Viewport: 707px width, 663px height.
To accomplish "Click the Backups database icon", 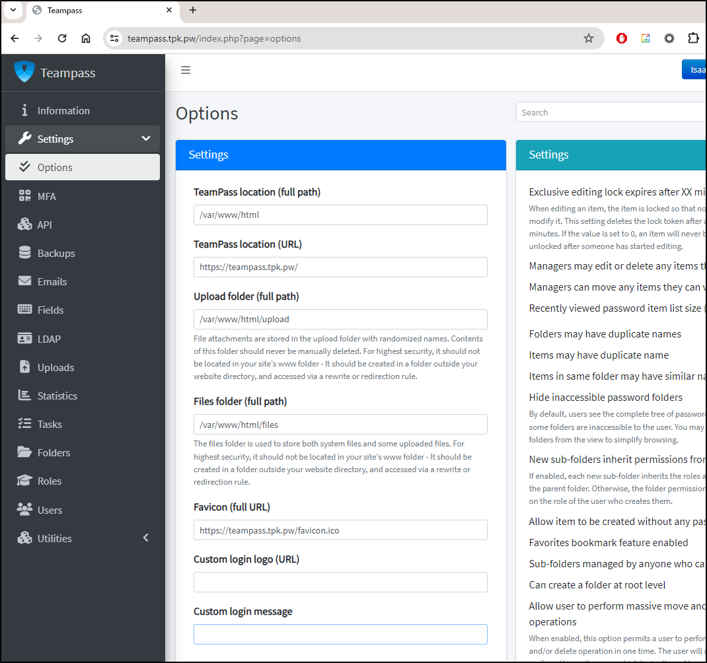I will (24, 252).
